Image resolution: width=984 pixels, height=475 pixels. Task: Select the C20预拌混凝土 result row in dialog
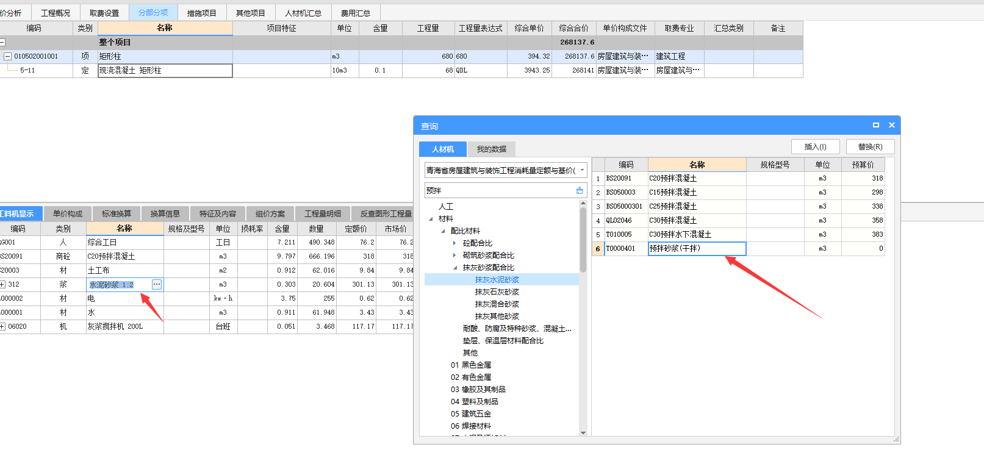coord(738,179)
